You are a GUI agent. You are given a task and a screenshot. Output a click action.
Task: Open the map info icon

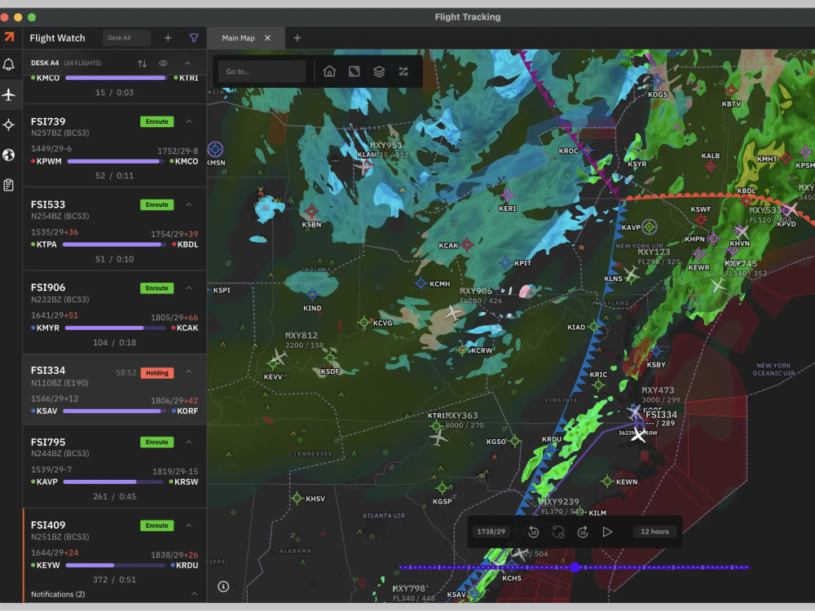point(223,587)
